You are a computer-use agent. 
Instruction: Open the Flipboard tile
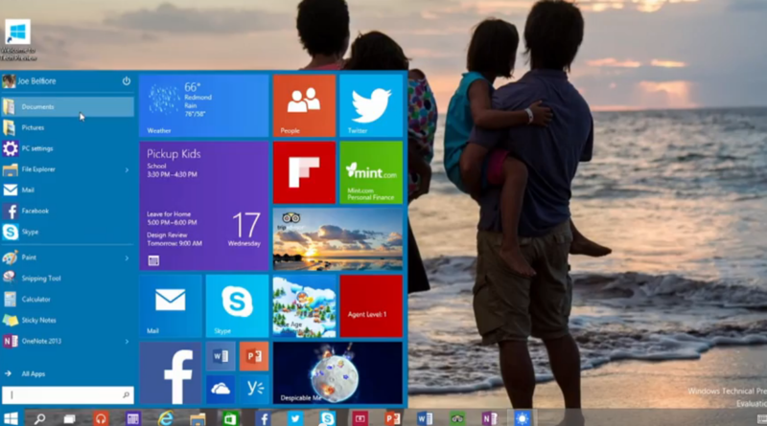tap(304, 172)
